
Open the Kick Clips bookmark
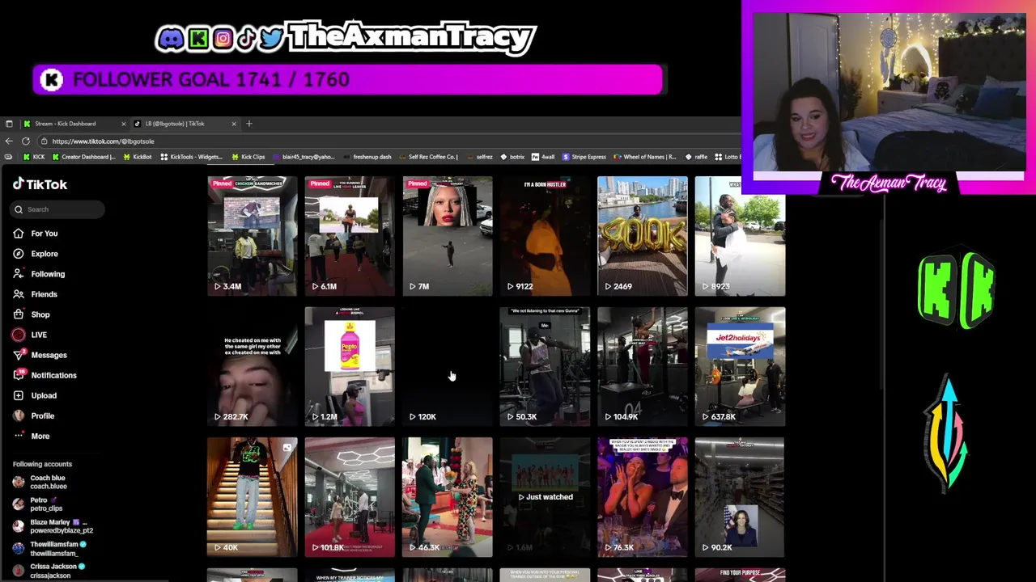tap(248, 157)
